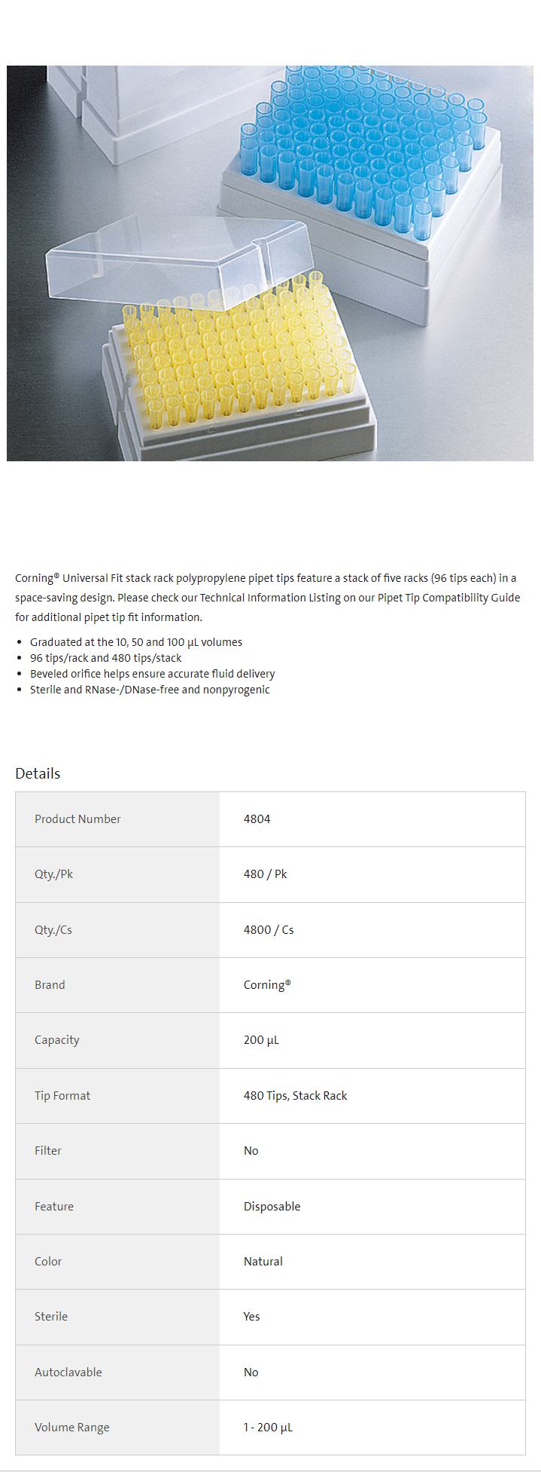The image size is (541, 1472).
Task: Click the product number value 4804
Action: pyautogui.click(x=257, y=819)
